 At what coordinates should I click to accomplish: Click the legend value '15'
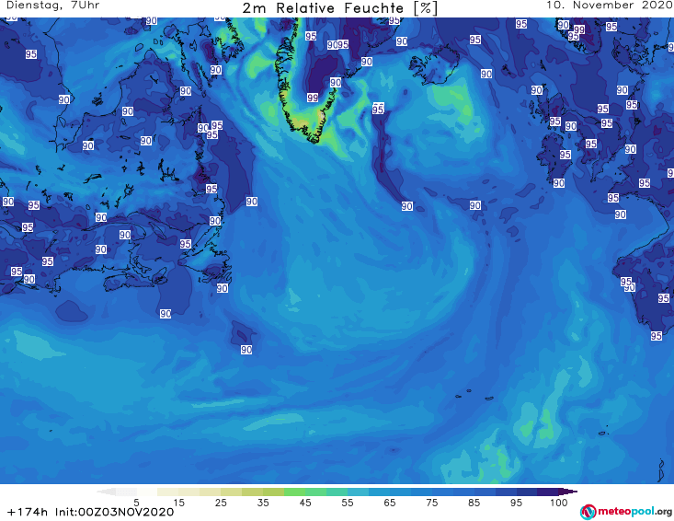pos(178,503)
